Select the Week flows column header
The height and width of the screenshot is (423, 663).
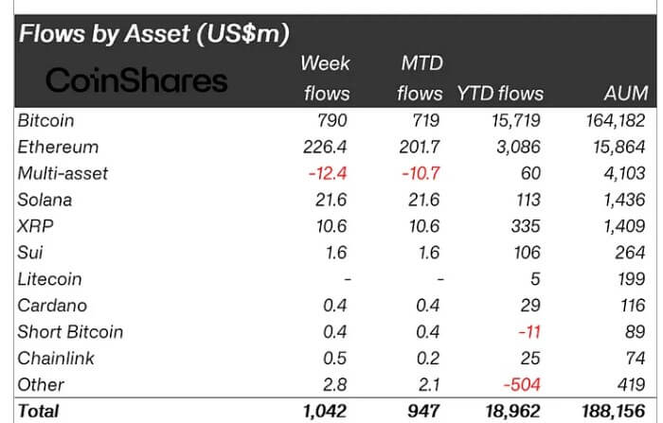pyautogui.click(x=325, y=79)
